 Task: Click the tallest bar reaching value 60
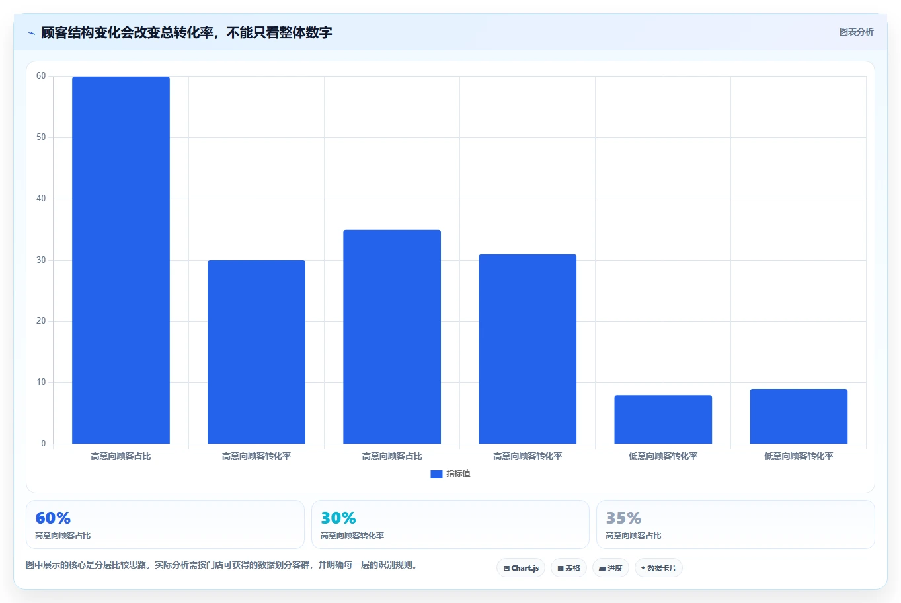pos(121,260)
